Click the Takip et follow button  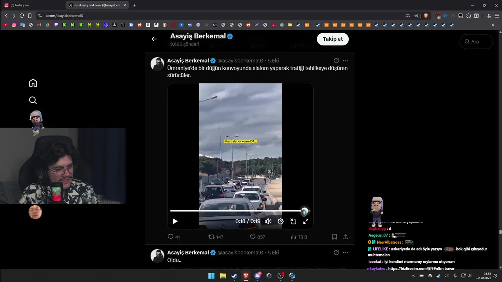pos(333,39)
